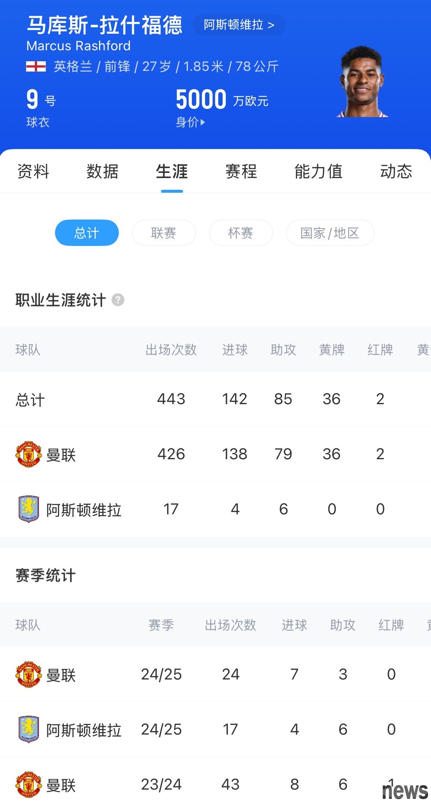
Task: Click the 阿斯顿维拉 team name in career table
Action: 84,510
